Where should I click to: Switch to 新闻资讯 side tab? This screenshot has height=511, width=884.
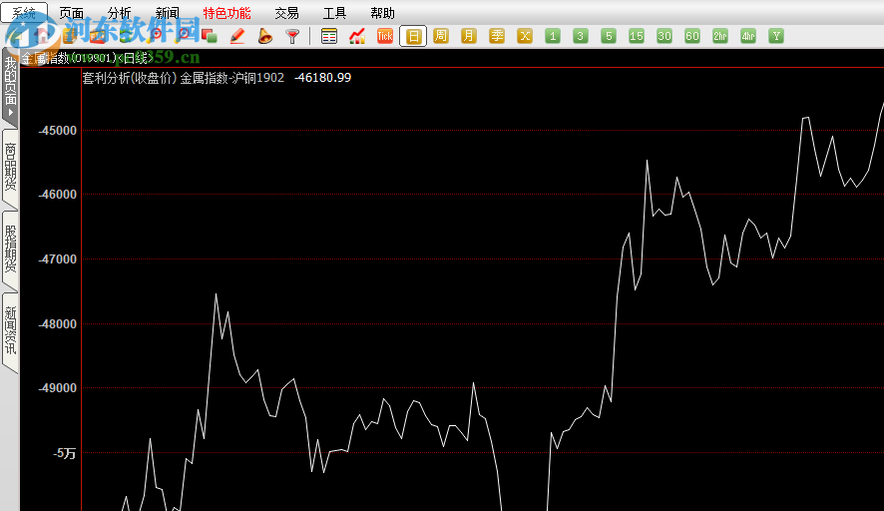[x=11, y=332]
